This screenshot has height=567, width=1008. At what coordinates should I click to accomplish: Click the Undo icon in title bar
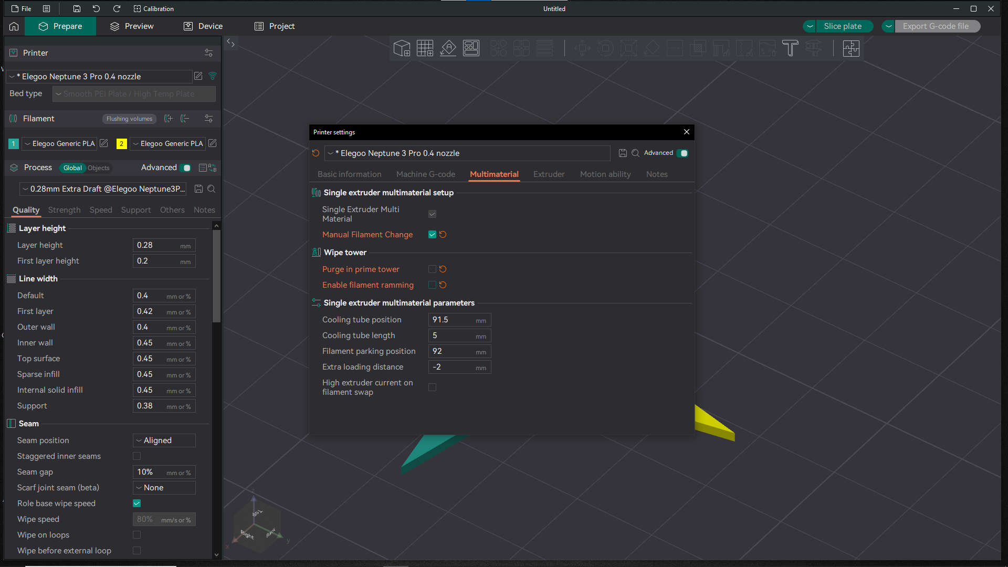point(96,8)
